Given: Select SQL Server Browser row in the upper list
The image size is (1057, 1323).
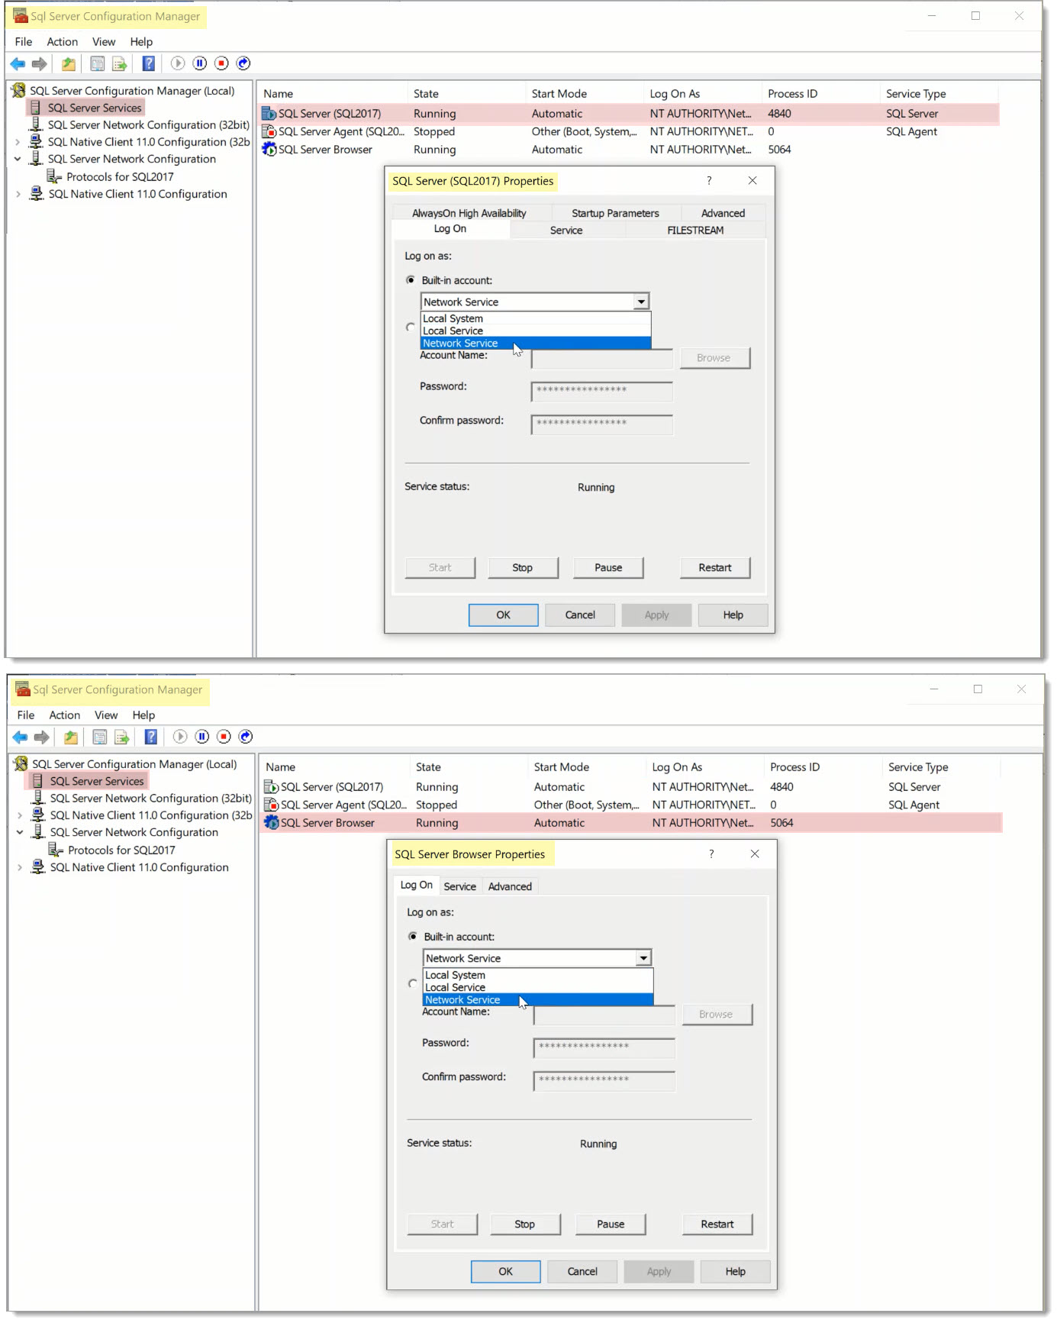Looking at the screenshot, I should tap(630, 150).
